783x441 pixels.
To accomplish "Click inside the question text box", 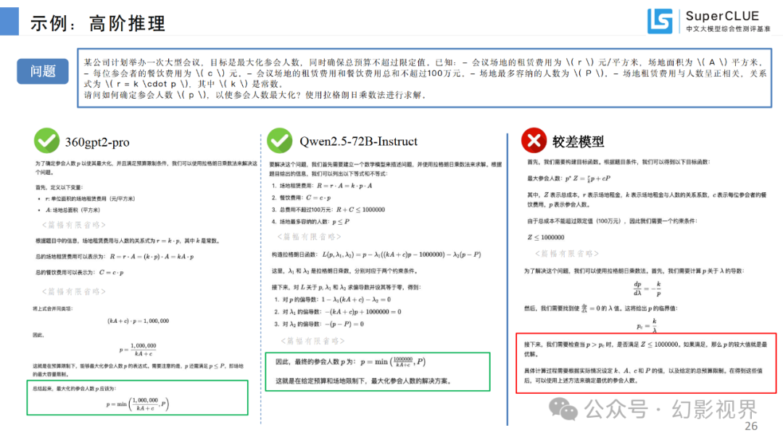I will (x=424, y=78).
